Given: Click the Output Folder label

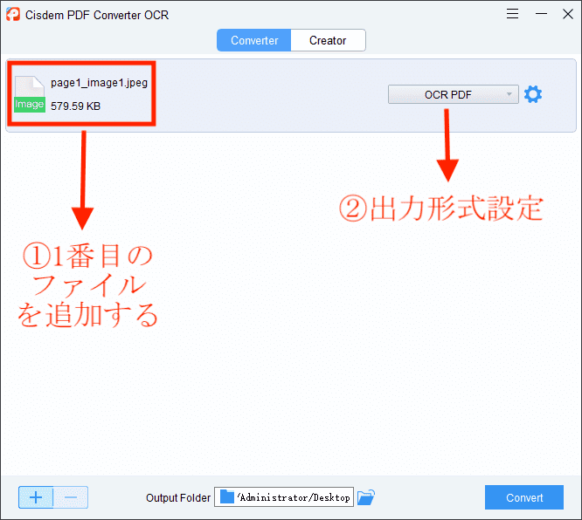Looking at the screenshot, I should (178, 498).
